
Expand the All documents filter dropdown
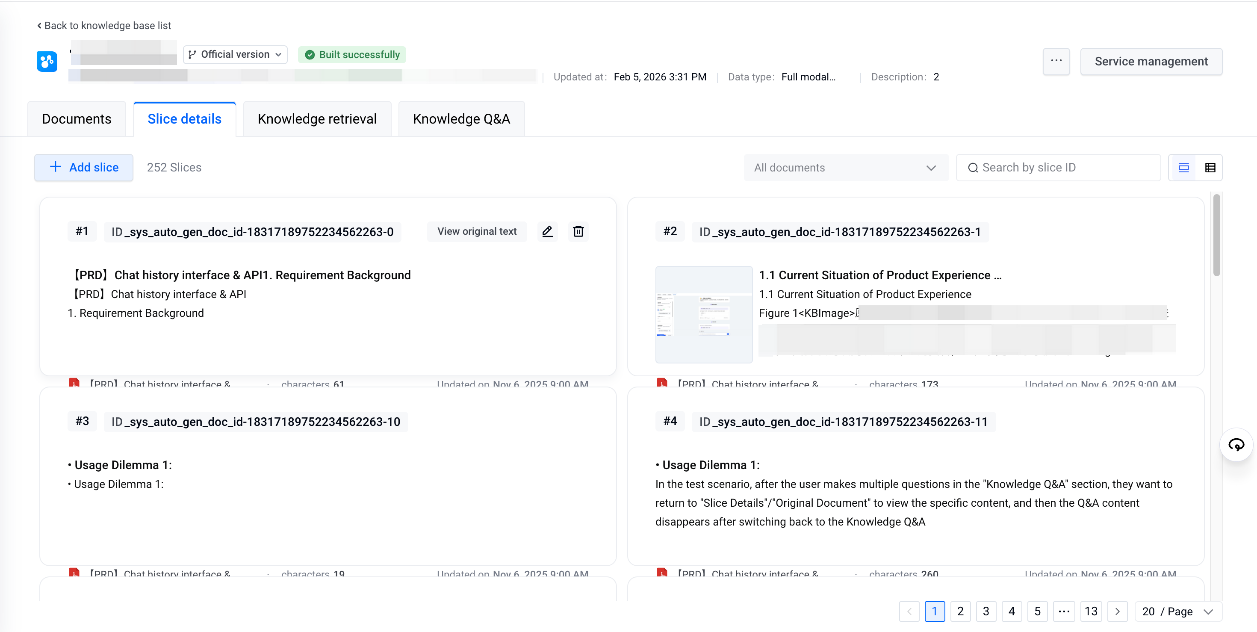pyautogui.click(x=846, y=168)
